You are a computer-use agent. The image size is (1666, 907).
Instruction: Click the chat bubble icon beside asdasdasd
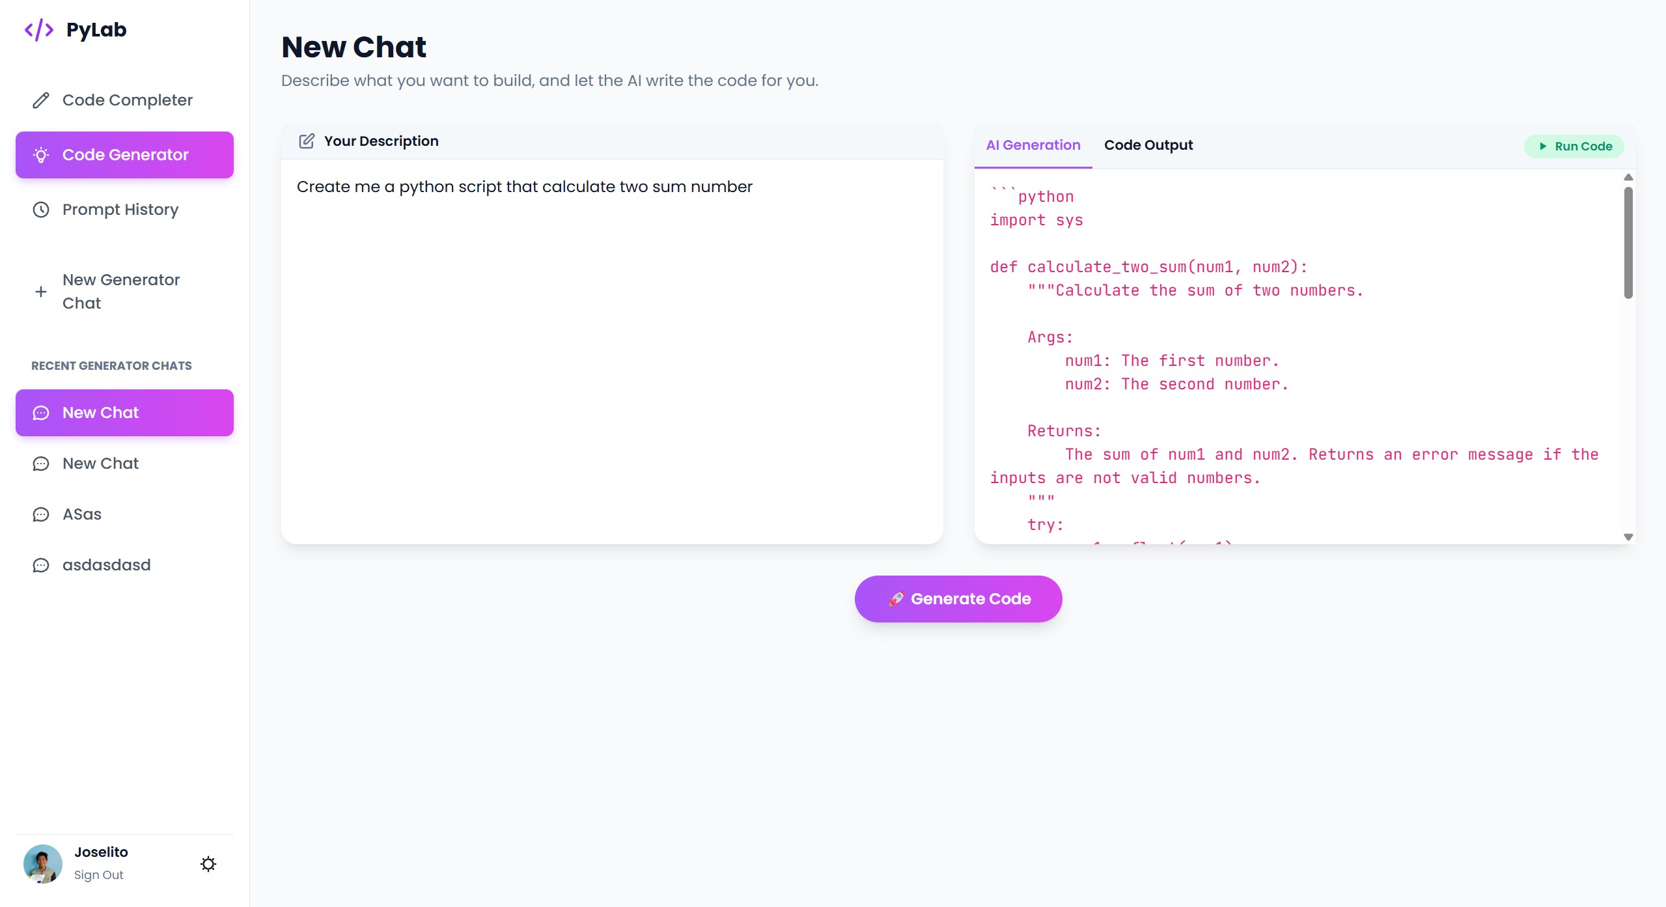click(x=41, y=565)
